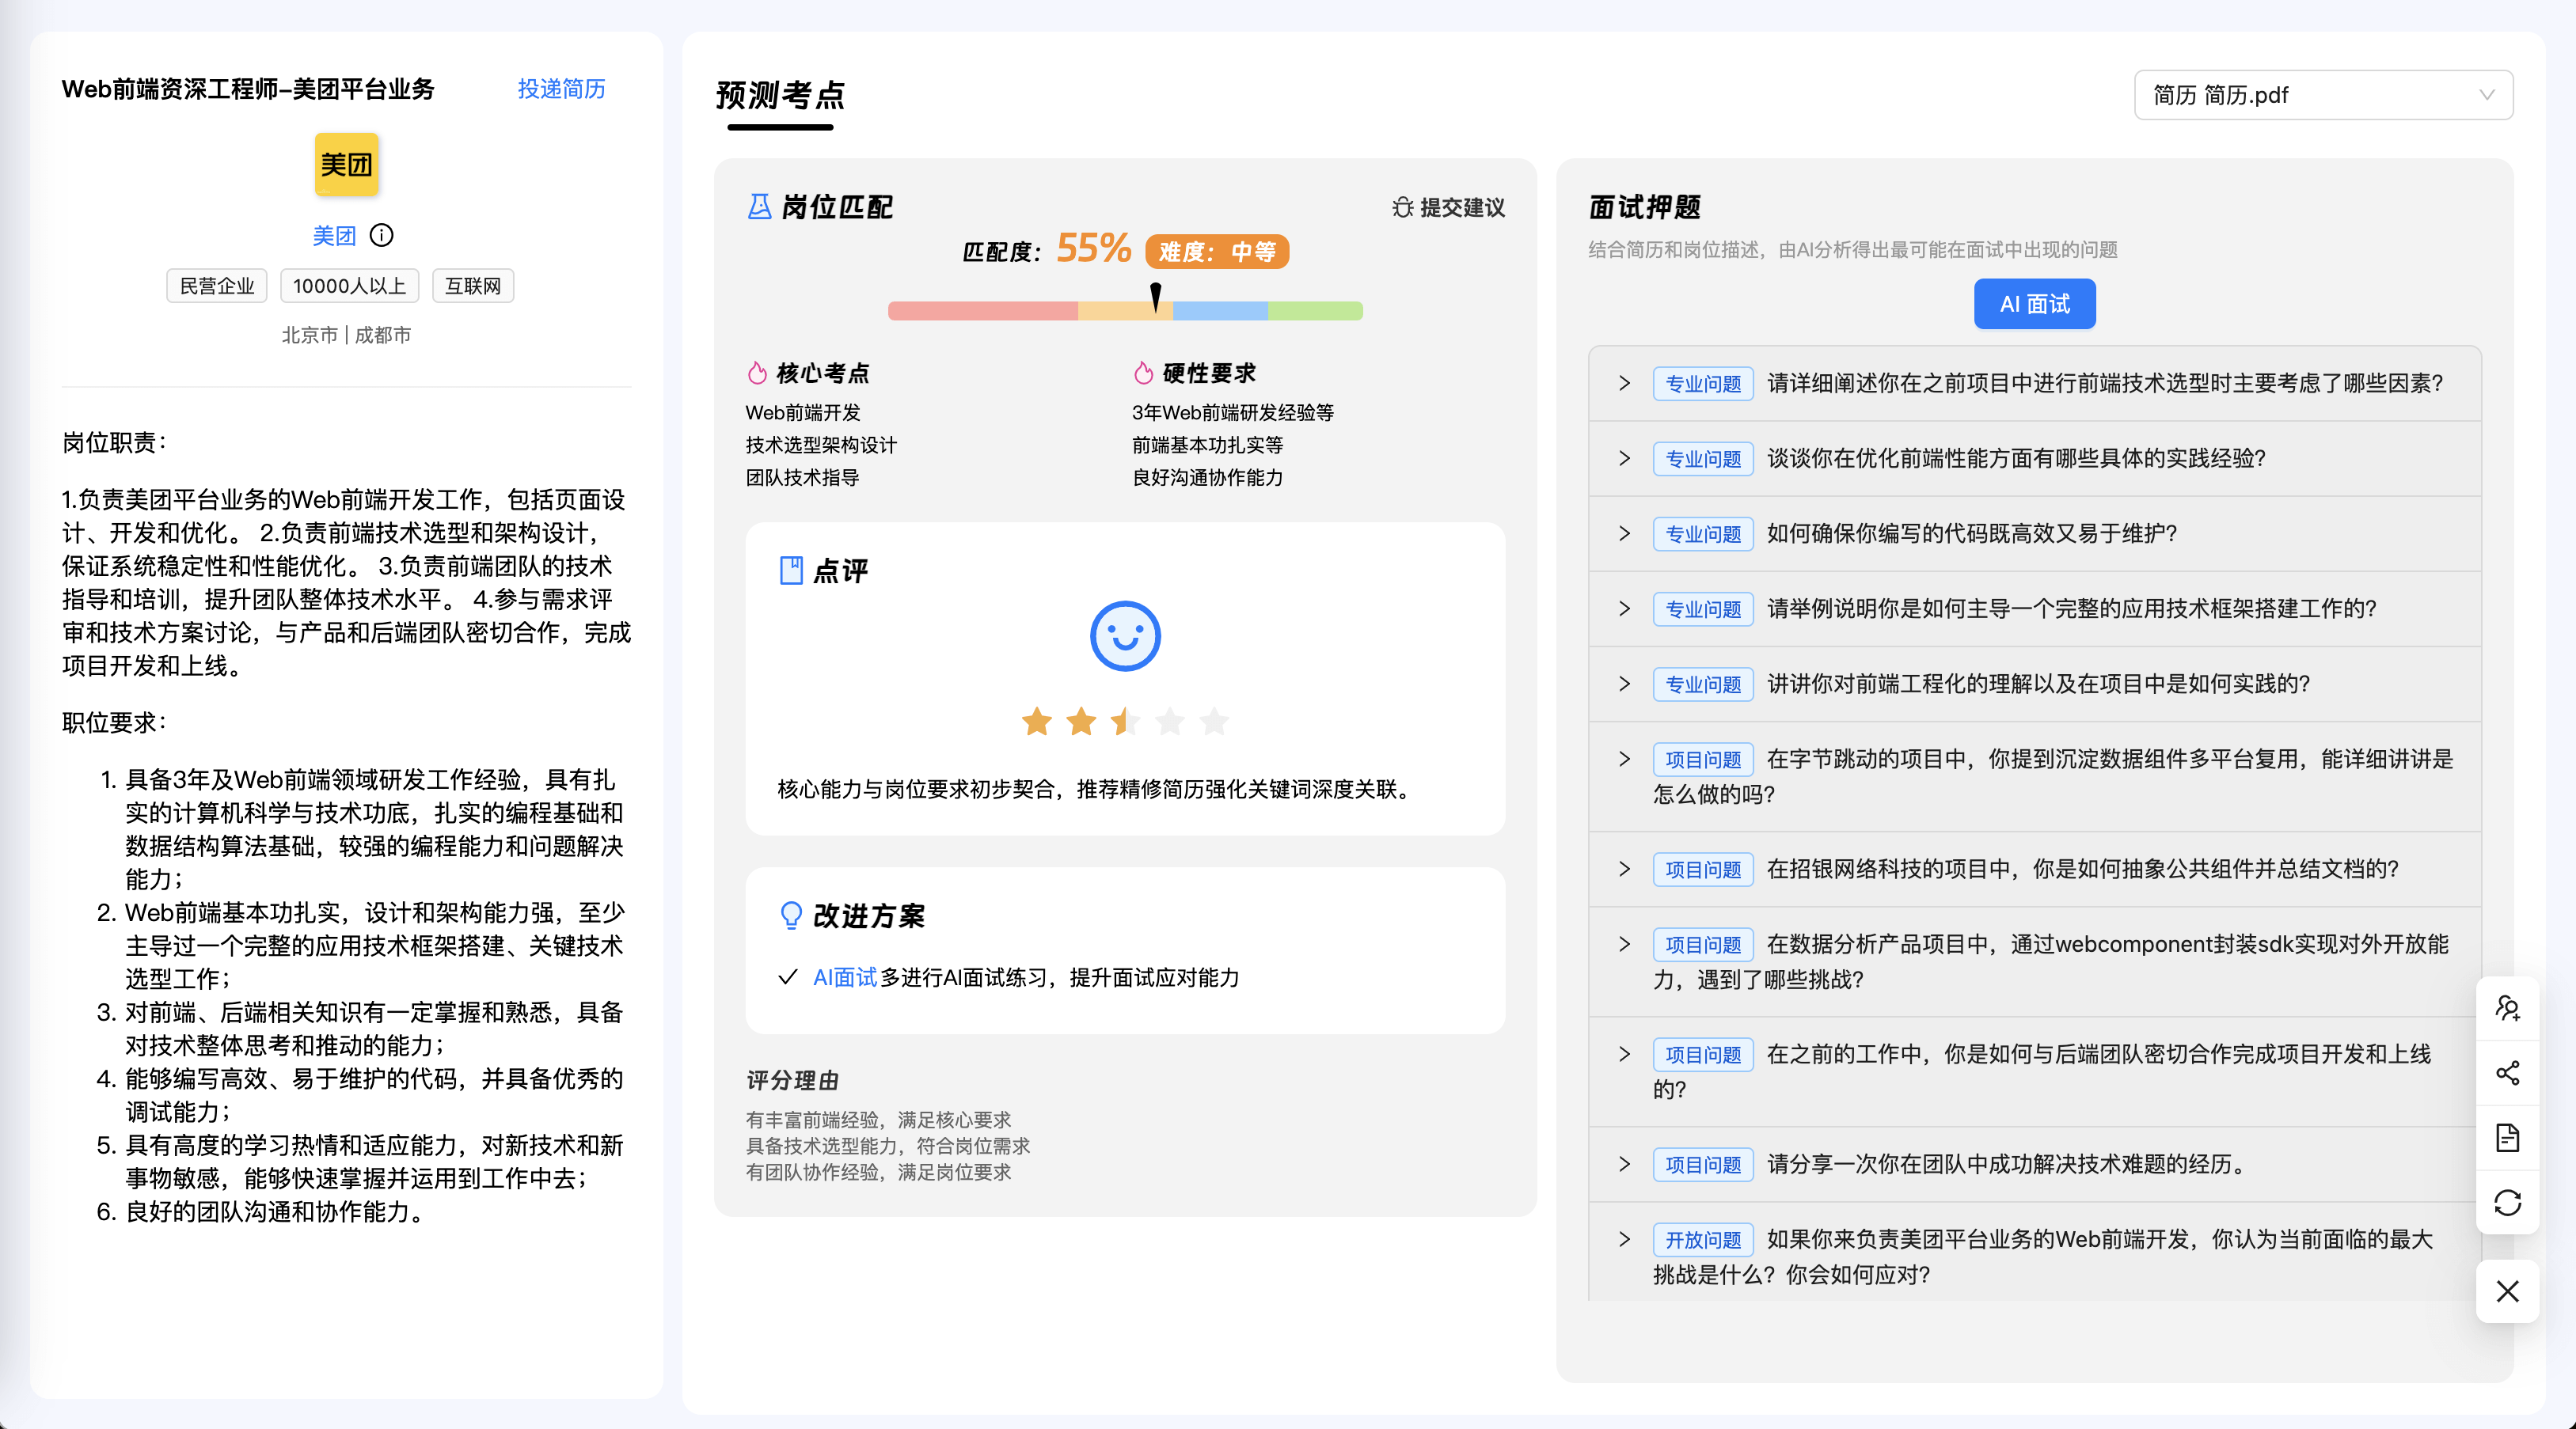The image size is (2576, 1429).
Task: Click the 技术选型架构设计 core point
Action: click(x=821, y=445)
